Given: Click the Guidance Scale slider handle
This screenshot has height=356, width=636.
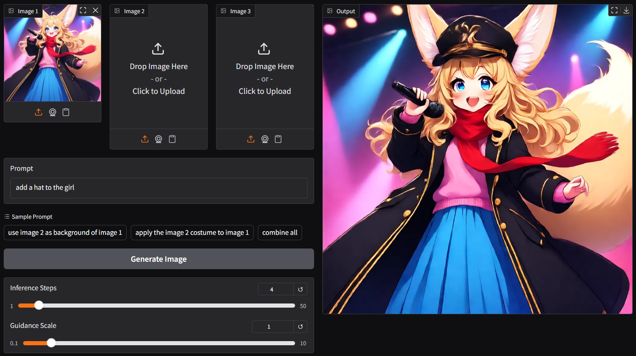Looking at the screenshot, I should (x=51, y=343).
